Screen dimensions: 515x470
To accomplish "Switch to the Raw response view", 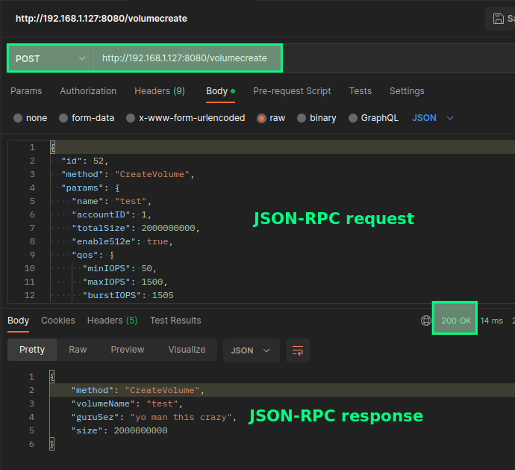I will click(x=78, y=350).
